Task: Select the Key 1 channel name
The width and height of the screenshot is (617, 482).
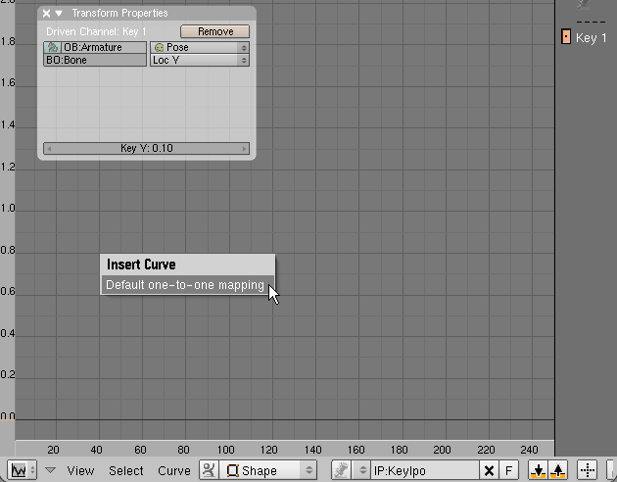Action: tap(591, 38)
